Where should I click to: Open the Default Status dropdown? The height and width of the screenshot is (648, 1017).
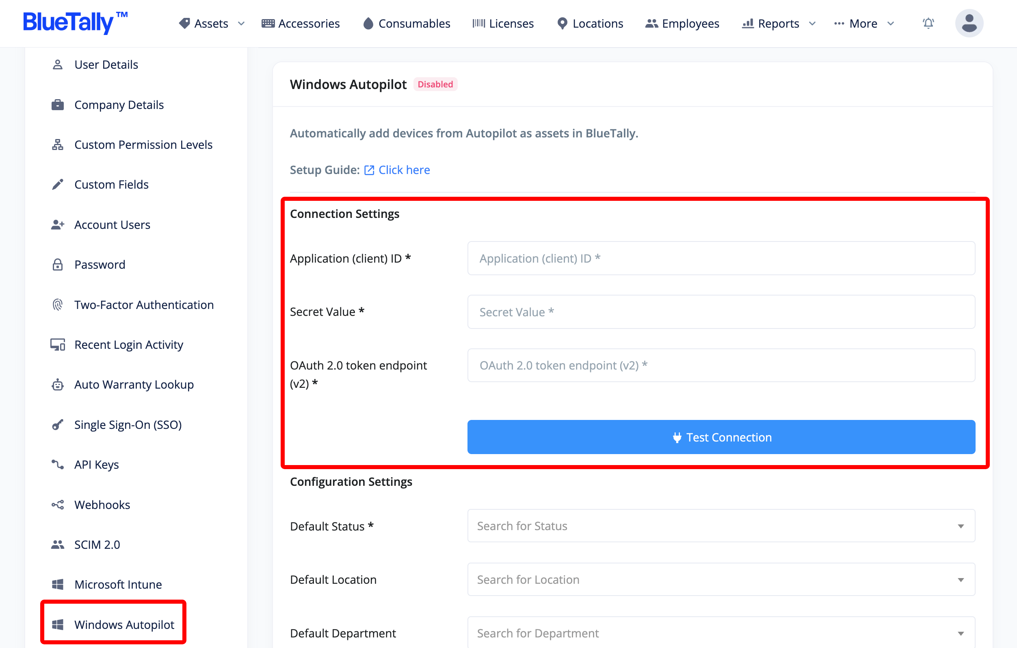pyautogui.click(x=721, y=526)
